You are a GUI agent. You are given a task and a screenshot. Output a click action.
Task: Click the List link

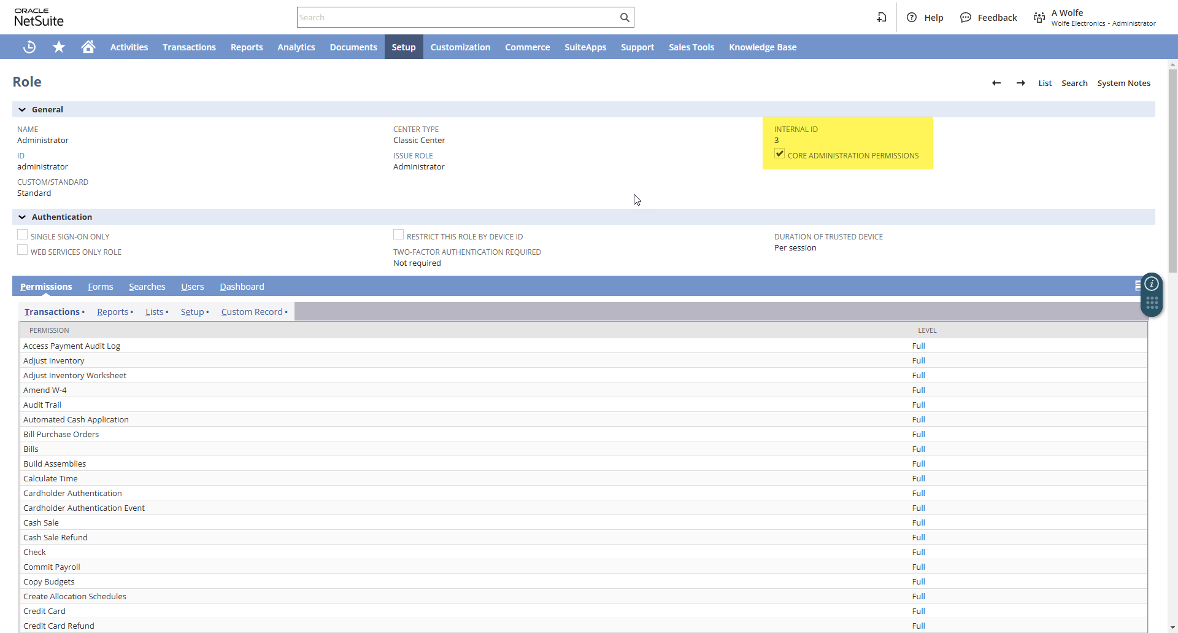pyautogui.click(x=1044, y=83)
